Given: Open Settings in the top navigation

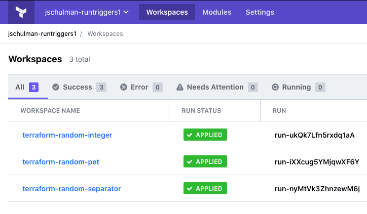Looking at the screenshot, I should (260, 12).
